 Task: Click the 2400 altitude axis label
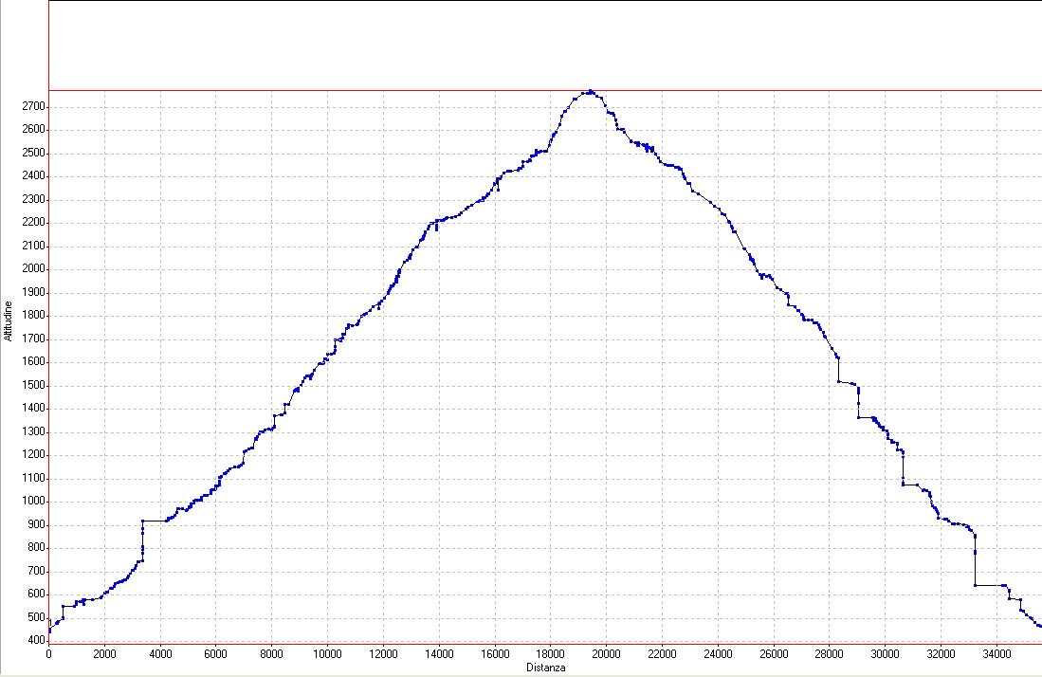pos(33,176)
